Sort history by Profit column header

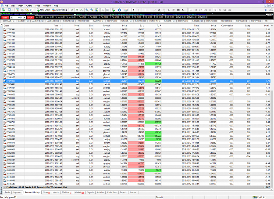coord(267,25)
